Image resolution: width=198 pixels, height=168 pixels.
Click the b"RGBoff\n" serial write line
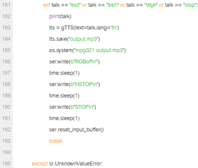[x=75, y=62]
